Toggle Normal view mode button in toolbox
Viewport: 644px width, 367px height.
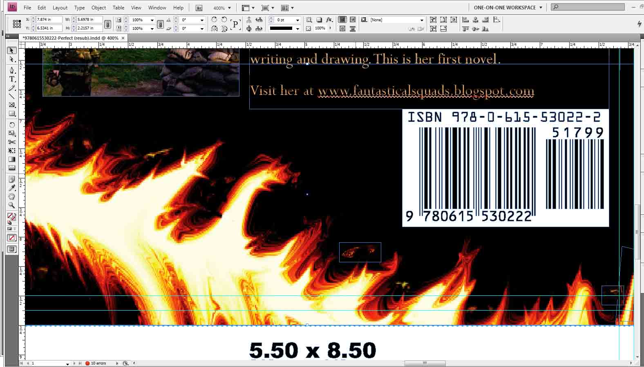[12, 249]
